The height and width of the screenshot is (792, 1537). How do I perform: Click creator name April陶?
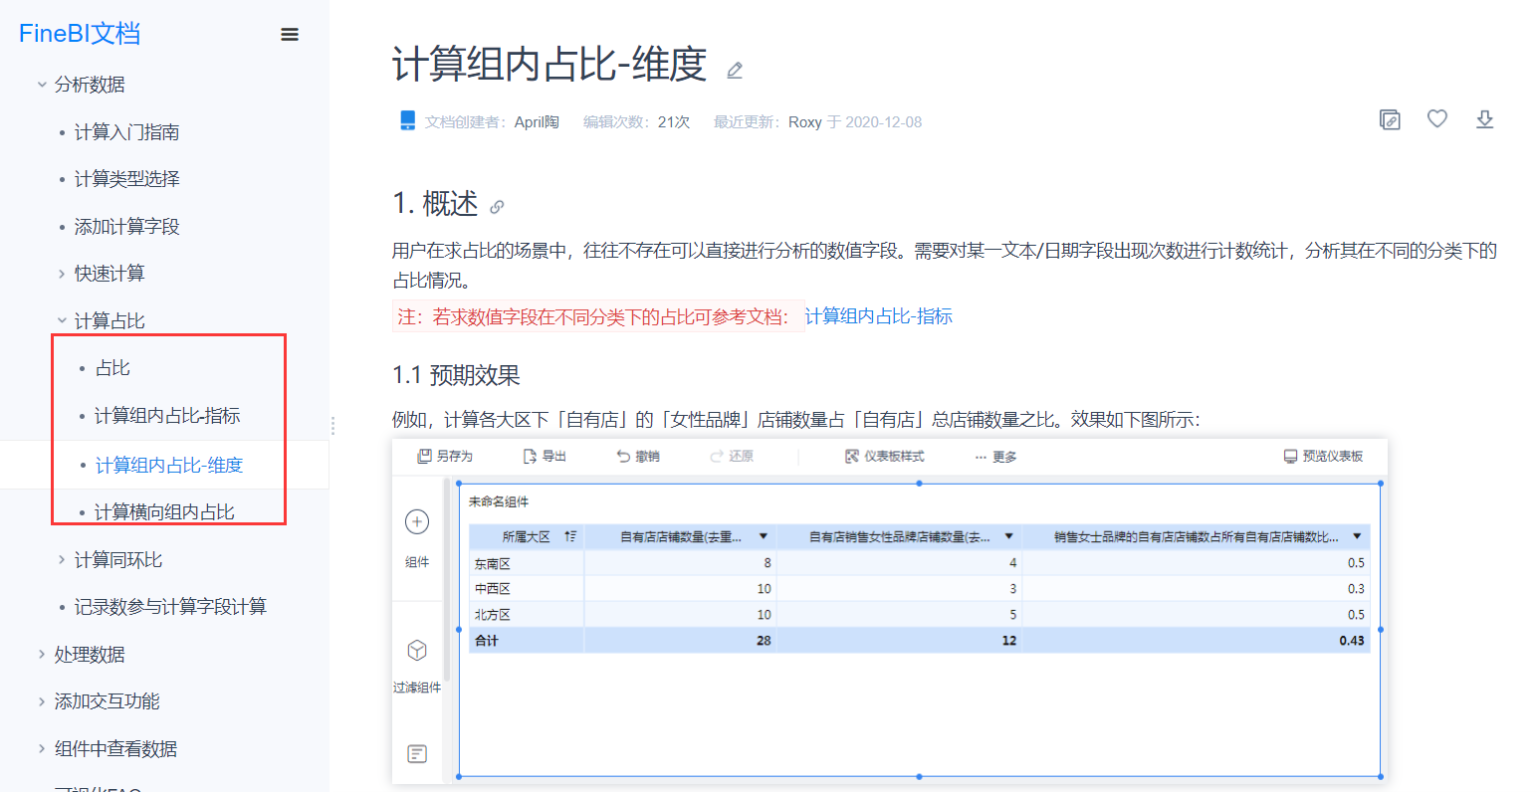(x=537, y=122)
